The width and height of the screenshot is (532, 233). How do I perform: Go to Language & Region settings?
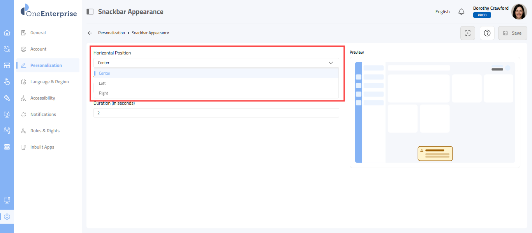(49, 82)
